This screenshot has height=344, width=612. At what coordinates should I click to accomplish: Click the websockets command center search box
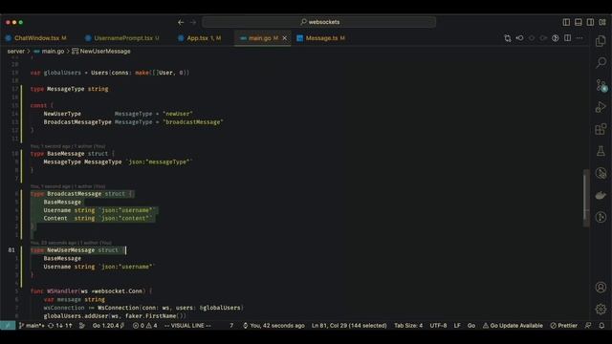pyautogui.click(x=318, y=22)
